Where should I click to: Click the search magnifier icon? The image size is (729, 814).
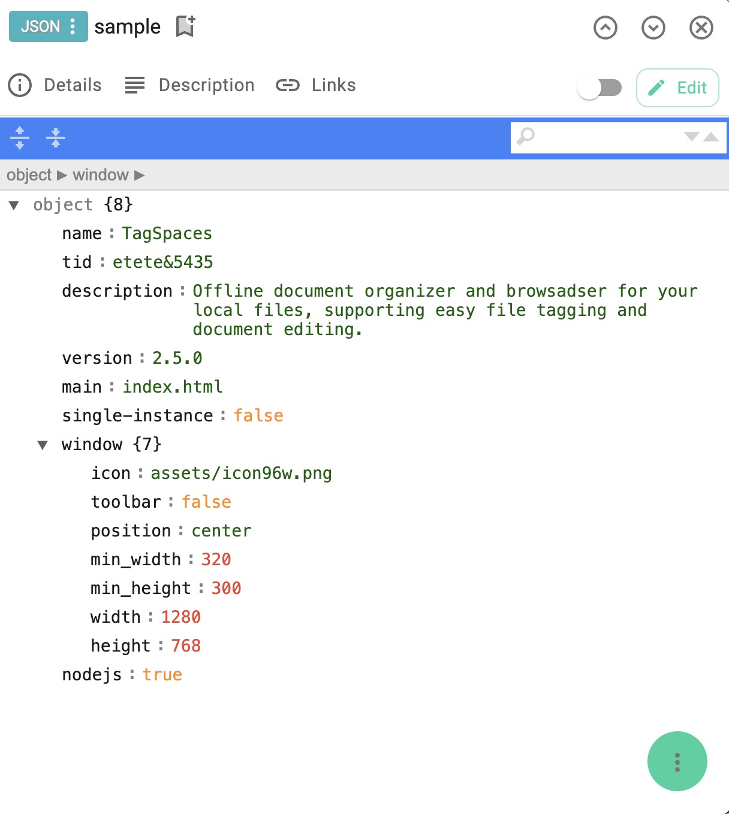(526, 137)
